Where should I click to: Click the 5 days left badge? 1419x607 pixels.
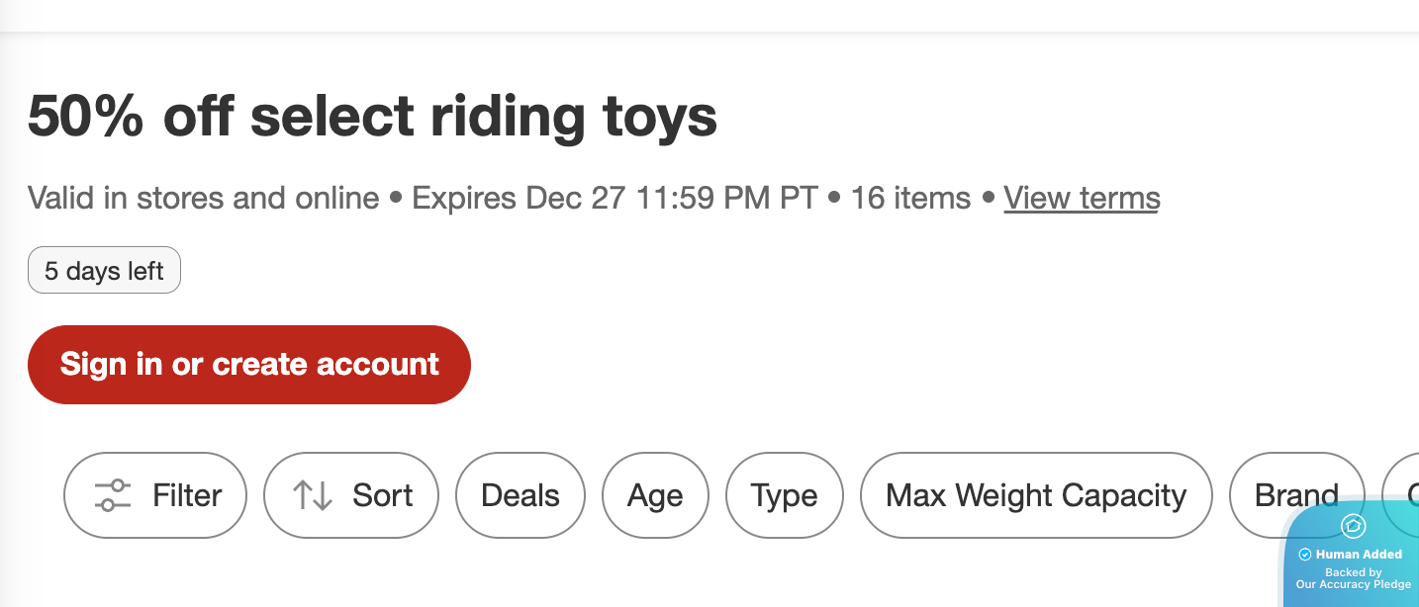[104, 271]
